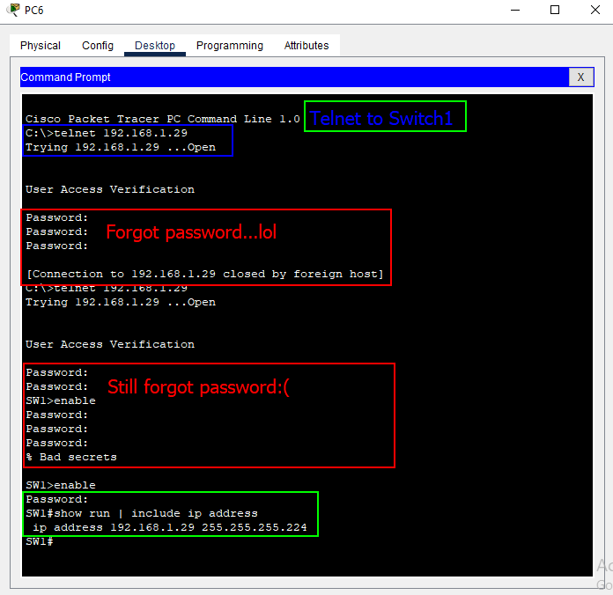
Task: Click 'Cisco Packet Tracer PC Command Line 1.0' text
Action: pos(163,119)
